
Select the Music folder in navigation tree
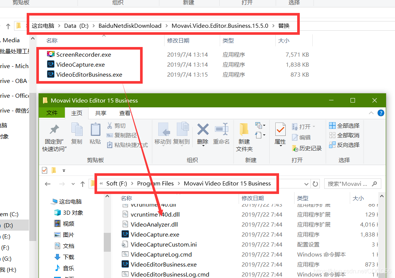point(64,268)
